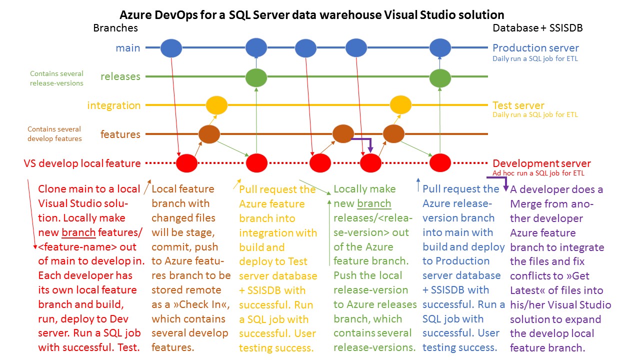Click the 'Contains several develop features' note
640x360 pixels.
point(54,133)
